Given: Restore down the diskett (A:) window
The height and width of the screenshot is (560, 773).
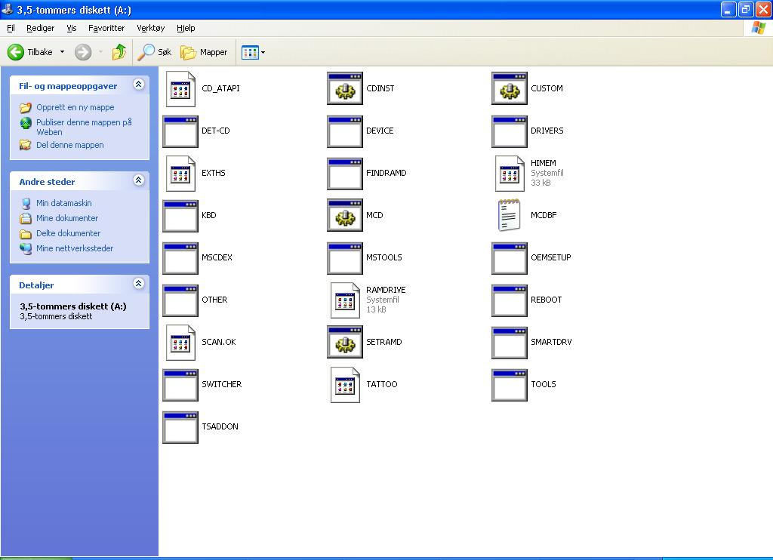Looking at the screenshot, I should [x=746, y=9].
